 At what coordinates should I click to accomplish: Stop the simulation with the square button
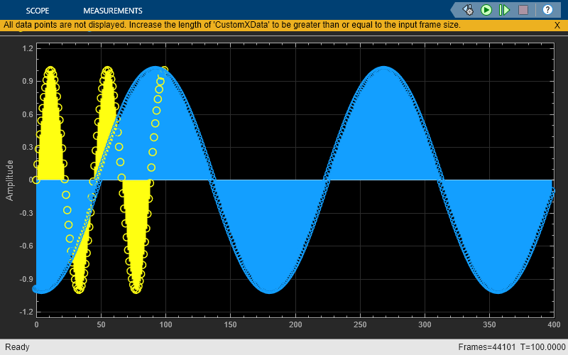(x=523, y=10)
